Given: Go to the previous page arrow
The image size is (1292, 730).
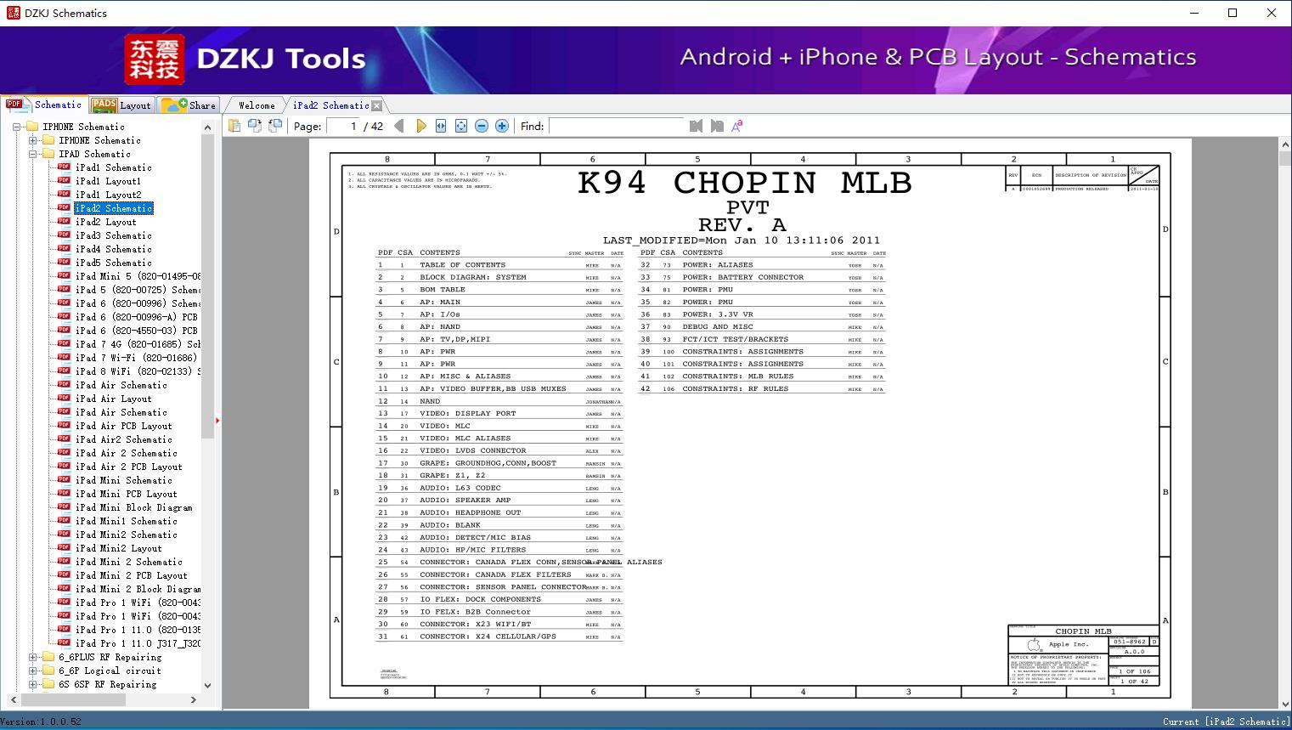Looking at the screenshot, I should pos(399,126).
